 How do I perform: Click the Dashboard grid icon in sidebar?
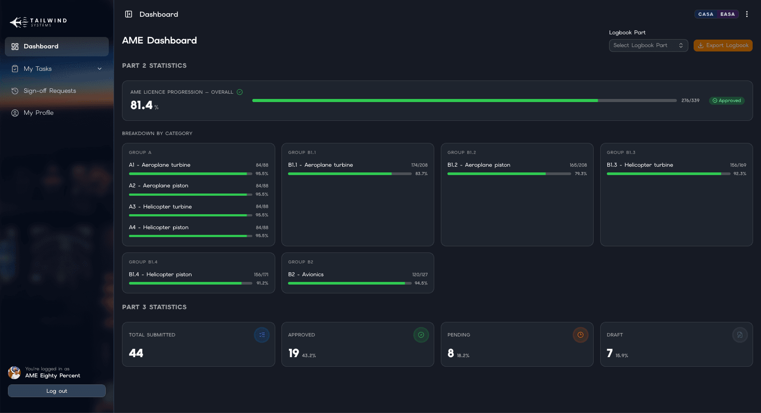pyautogui.click(x=15, y=47)
